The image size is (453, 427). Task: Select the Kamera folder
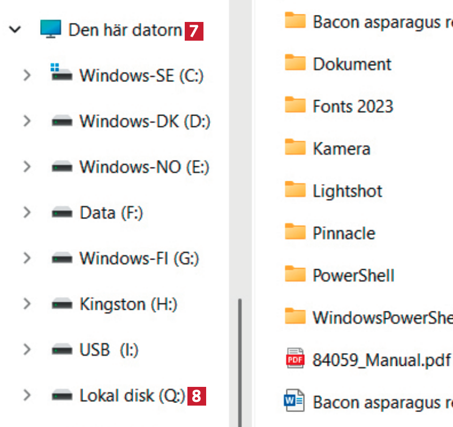click(x=341, y=148)
